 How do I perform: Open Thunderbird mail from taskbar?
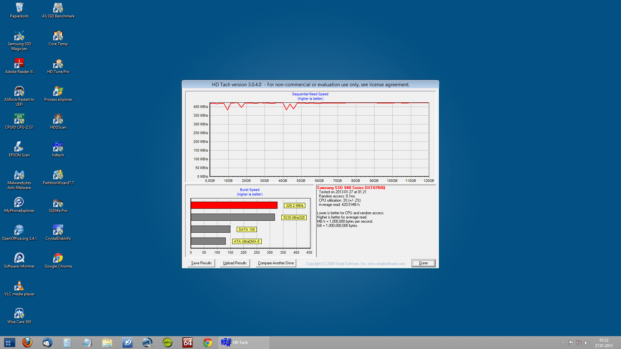click(x=47, y=343)
